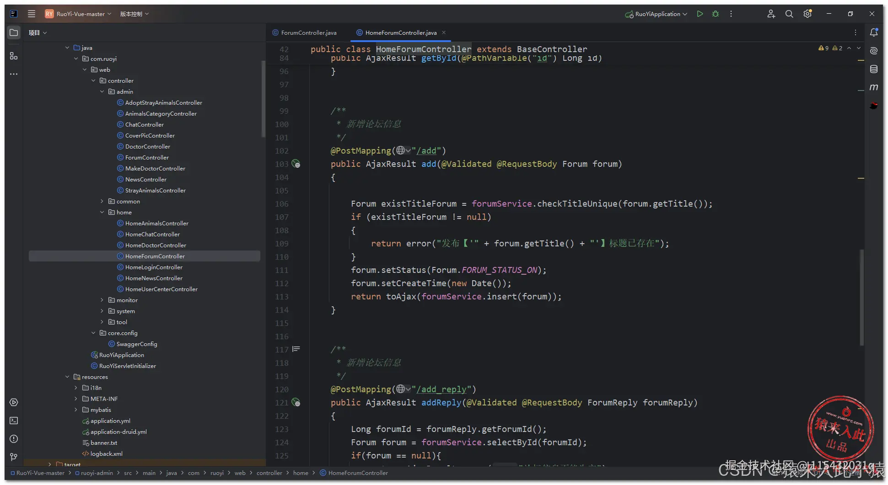The height and width of the screenshot is (485, 888).
Task: Open the Structure tool window icon
Action: 14,56
